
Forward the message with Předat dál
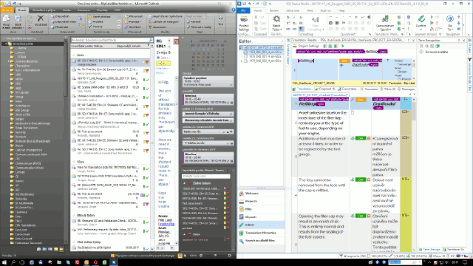pos(60,27)
